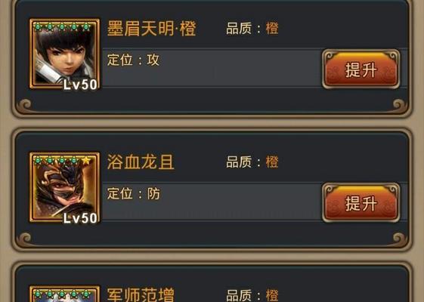Tap Lv50 badge on 墨眉天明 portrait
The width and height of the screenshot is (424, 302).
click(x=80, y=85)
